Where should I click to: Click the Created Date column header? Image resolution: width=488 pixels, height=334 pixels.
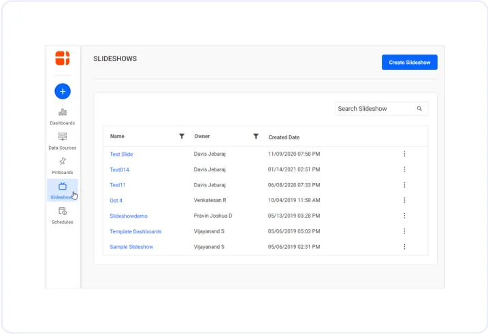tap(284, 137)
